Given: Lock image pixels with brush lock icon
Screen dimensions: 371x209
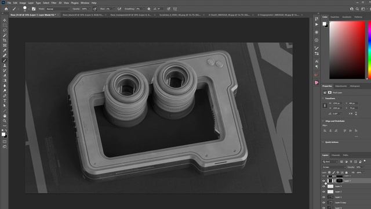Looking at the screenshot, I should tap(334, 172).
